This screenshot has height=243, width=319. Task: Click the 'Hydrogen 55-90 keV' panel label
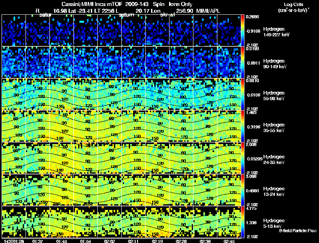click(274, 96)
